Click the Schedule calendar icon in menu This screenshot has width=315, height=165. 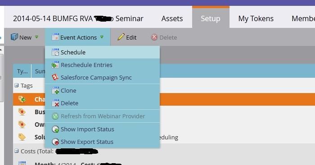click(55, 52)
